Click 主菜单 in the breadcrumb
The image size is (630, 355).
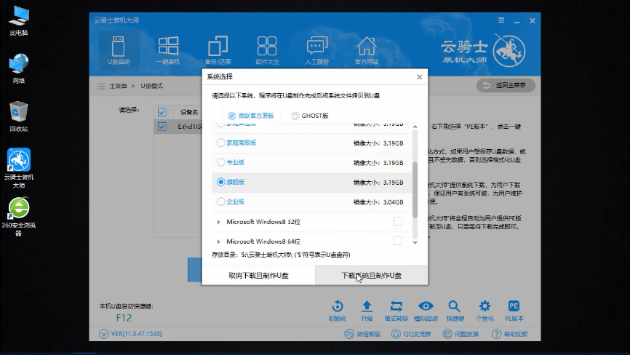tap(118, 86)
